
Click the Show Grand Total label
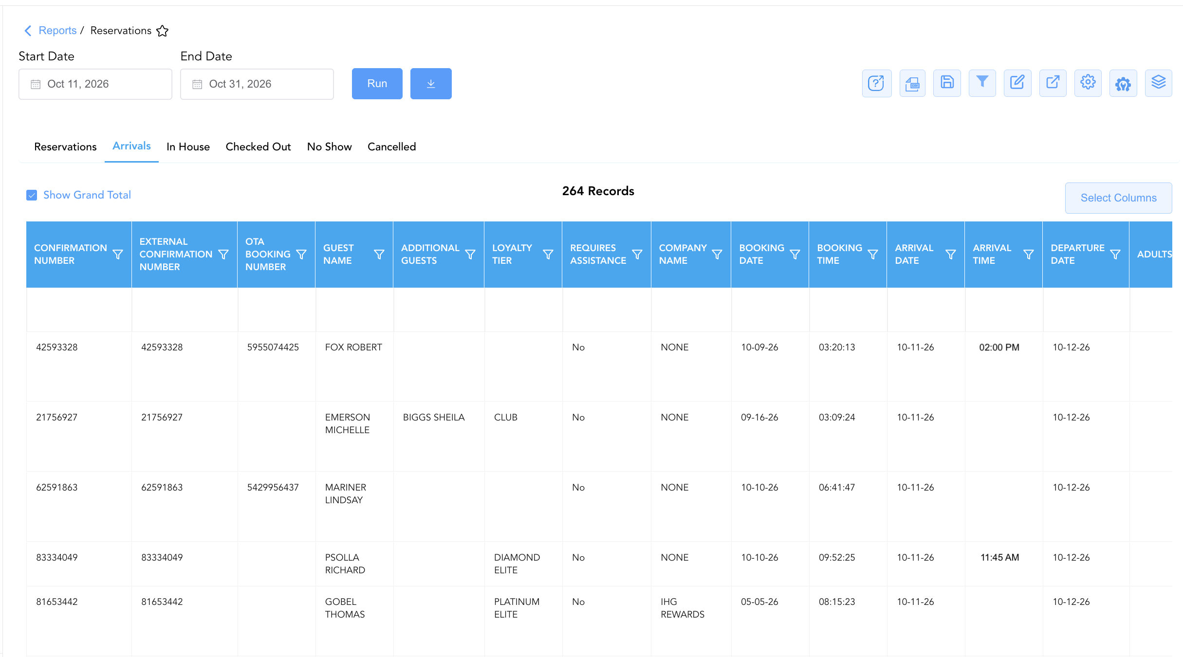[87, 195]
